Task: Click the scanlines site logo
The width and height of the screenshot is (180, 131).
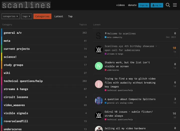Action: 26,5
